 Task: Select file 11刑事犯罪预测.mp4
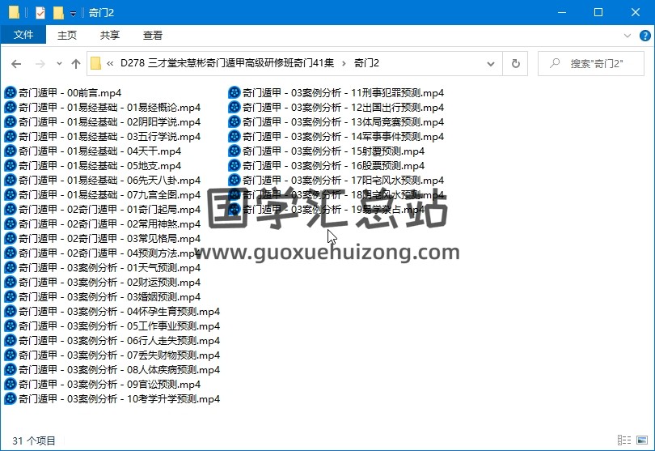click(336, 92)
